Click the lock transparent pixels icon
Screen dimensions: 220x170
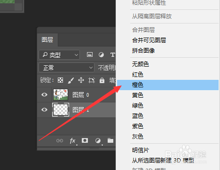click(x=60, y=80)
